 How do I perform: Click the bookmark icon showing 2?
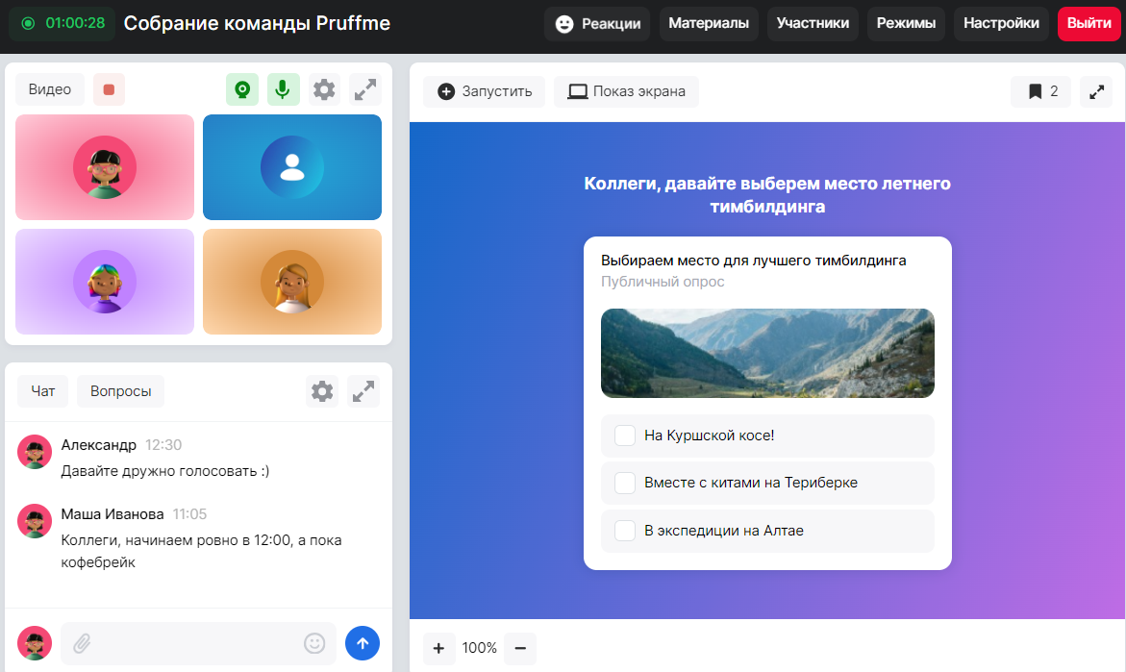1040,91
